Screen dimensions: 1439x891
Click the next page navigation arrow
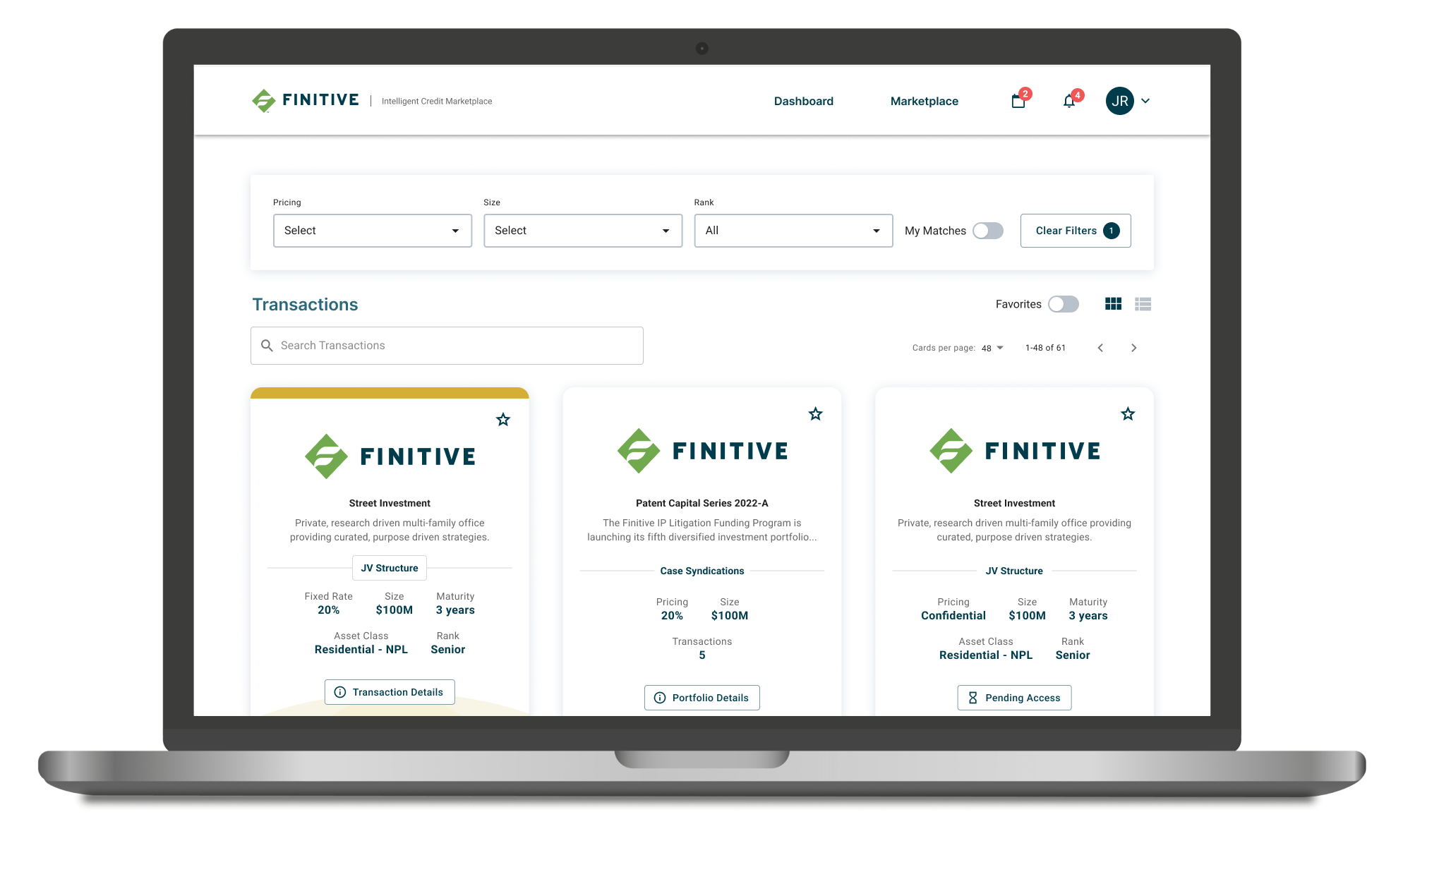1133,347
